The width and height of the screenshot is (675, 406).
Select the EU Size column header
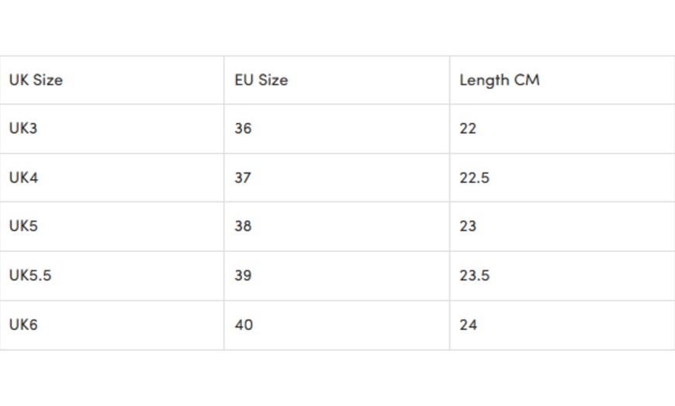(261, 80)
